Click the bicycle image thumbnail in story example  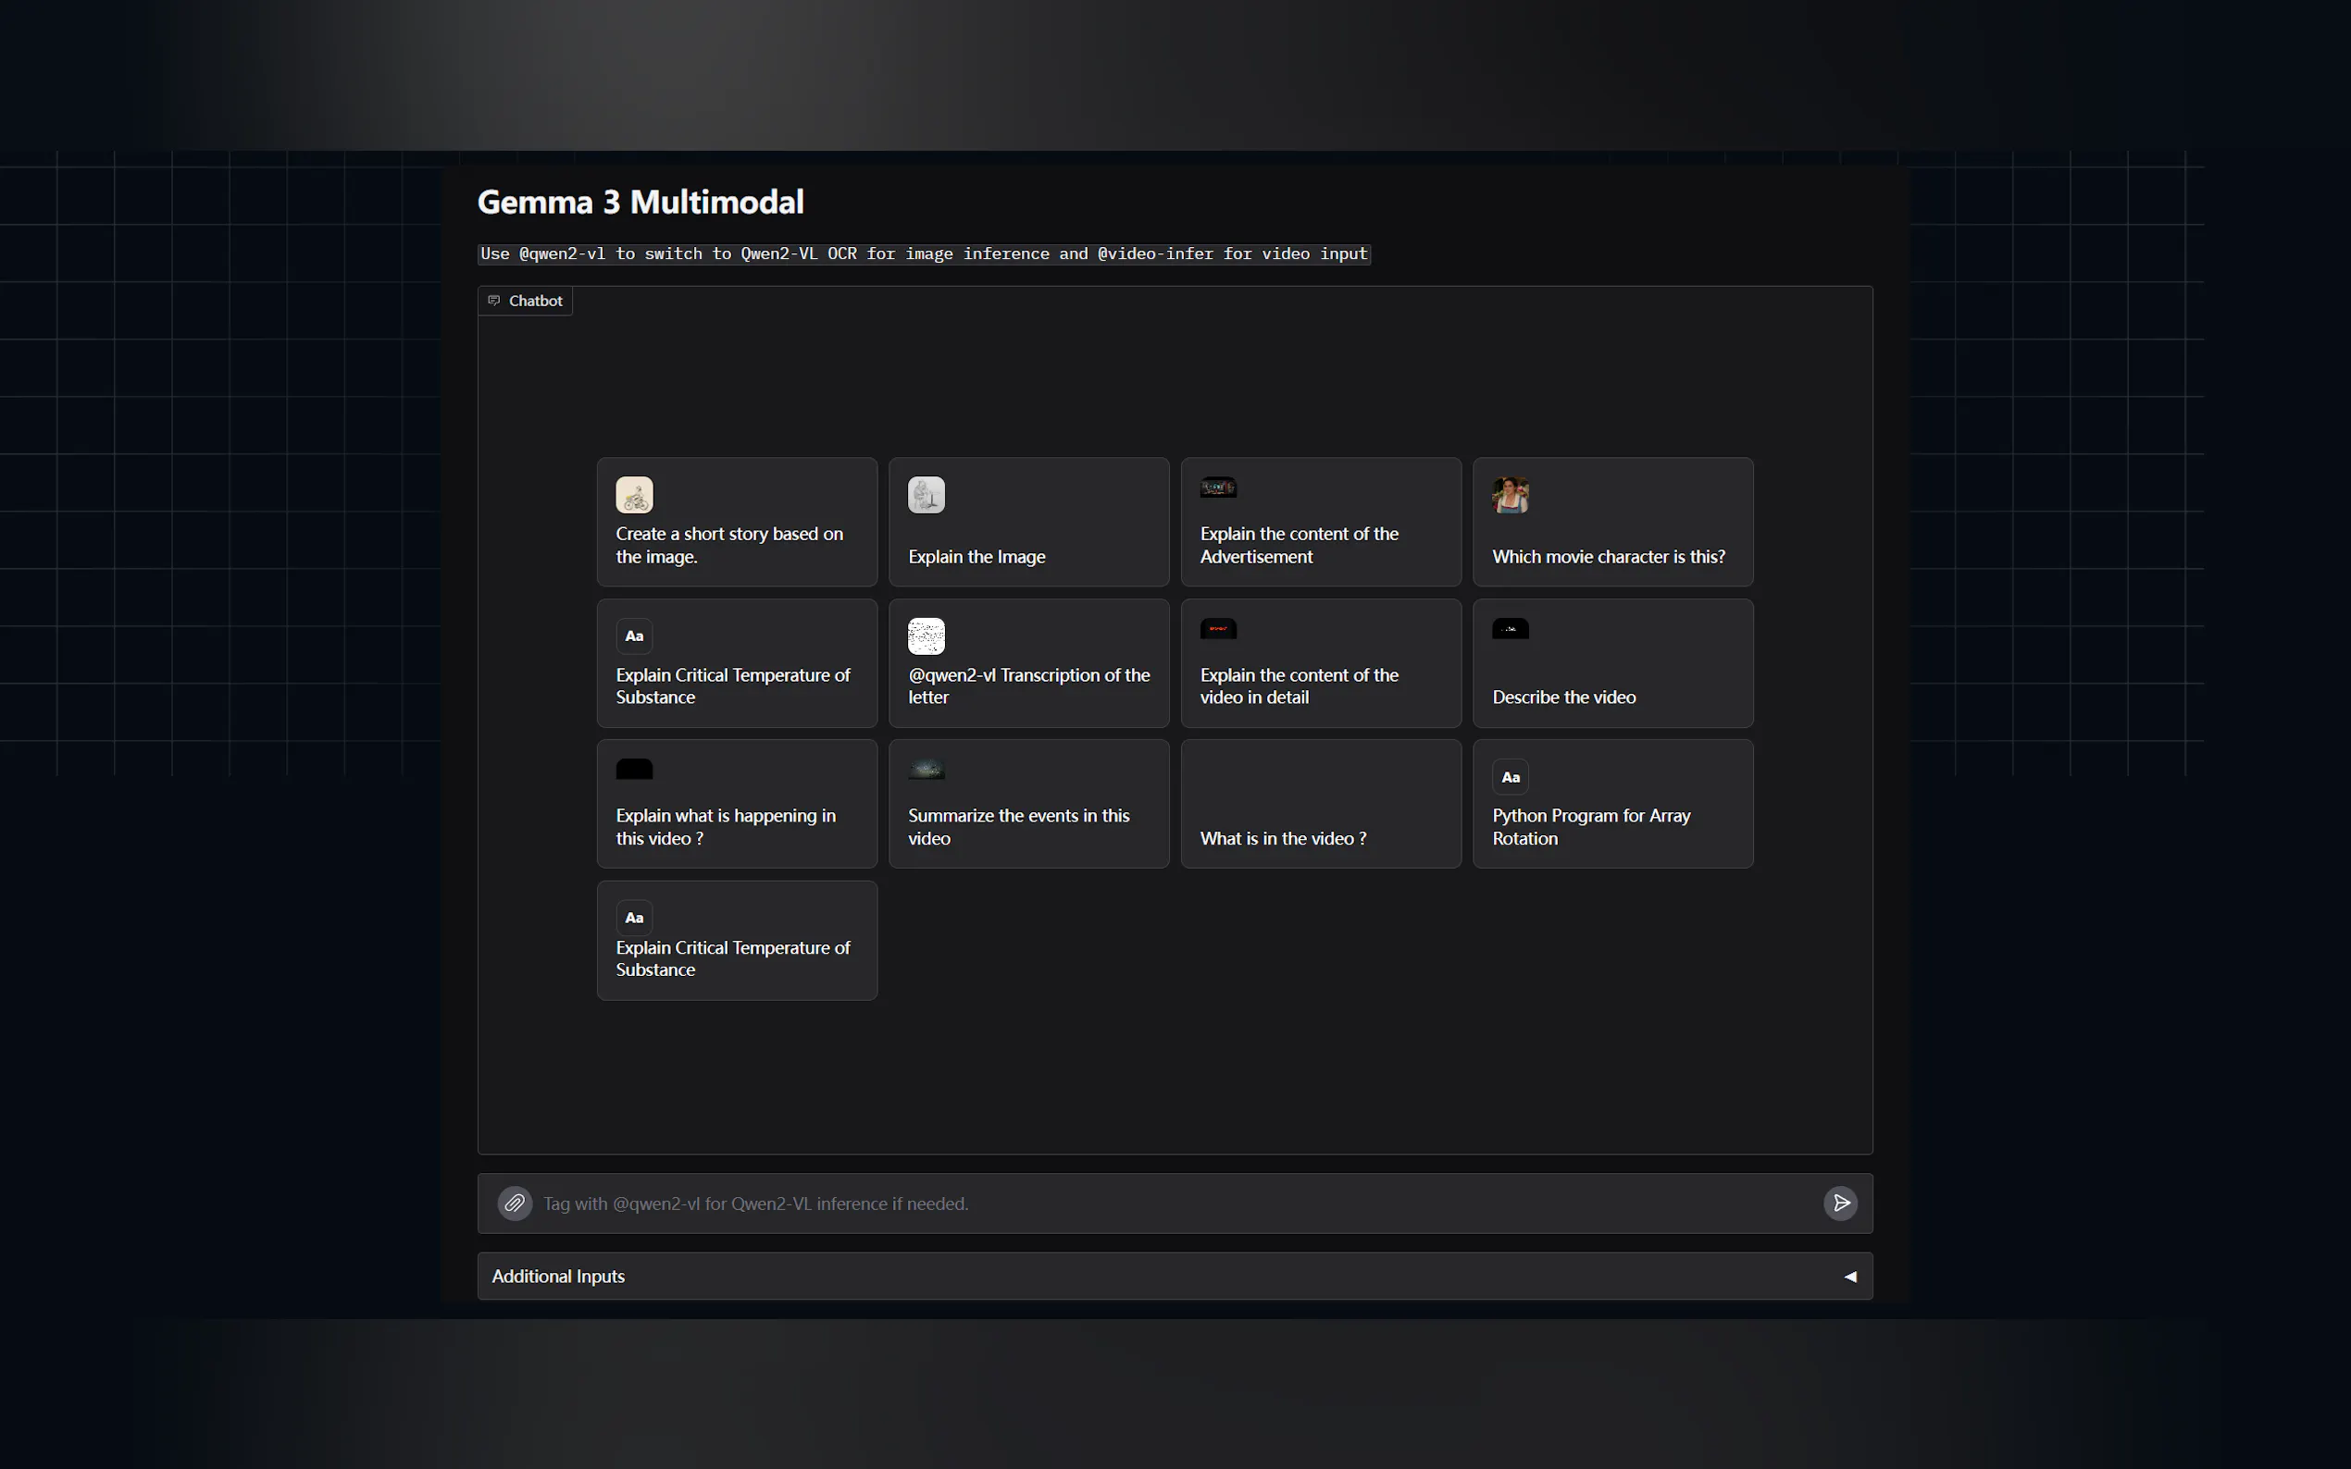(x=634, y=495)
